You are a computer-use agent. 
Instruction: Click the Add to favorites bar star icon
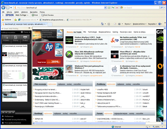15,20
